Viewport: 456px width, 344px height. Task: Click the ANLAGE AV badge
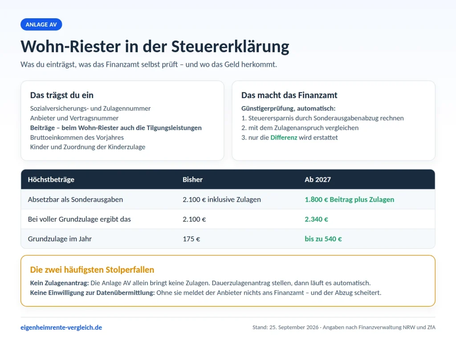pos(41,25)
